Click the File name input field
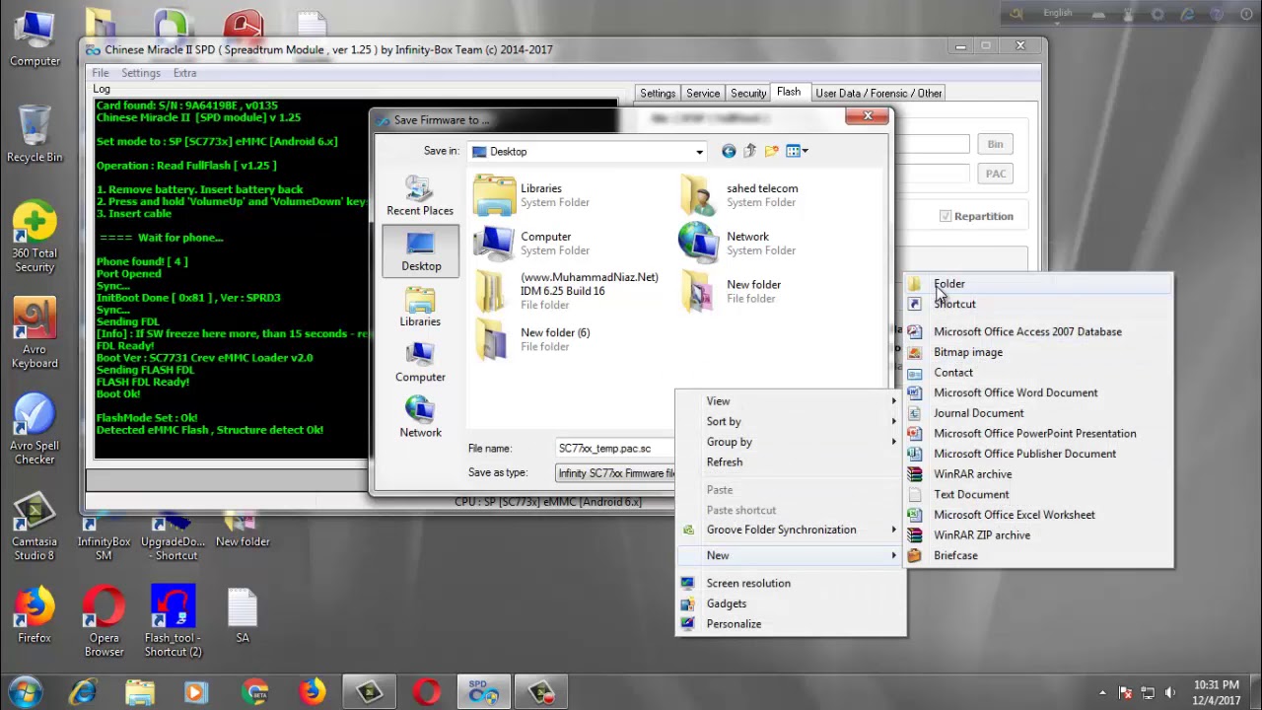1262x710 pixels. [616, 449]
